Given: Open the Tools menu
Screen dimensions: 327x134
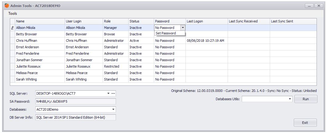Looking at the screenshot, I should (x=13, y=14).
